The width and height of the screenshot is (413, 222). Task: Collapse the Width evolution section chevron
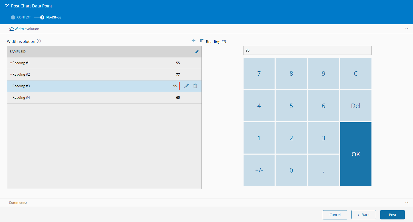pyautogui.click(x=407, y=28)
